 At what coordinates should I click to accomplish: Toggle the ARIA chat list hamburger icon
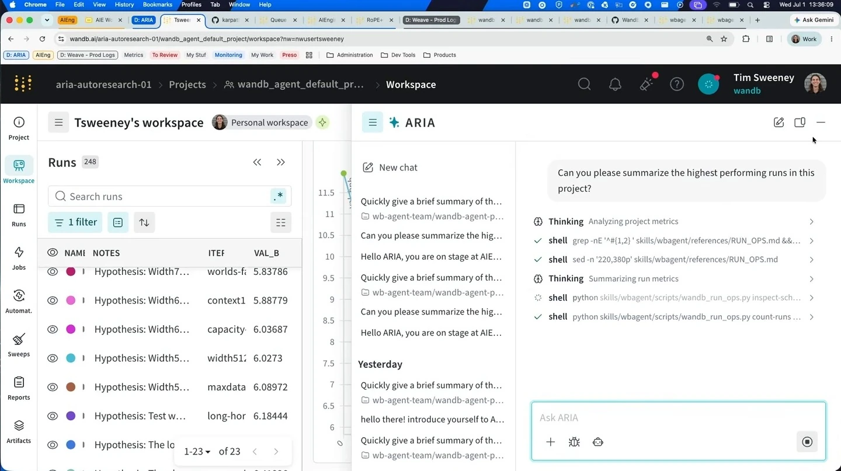[x=373, y=123]
